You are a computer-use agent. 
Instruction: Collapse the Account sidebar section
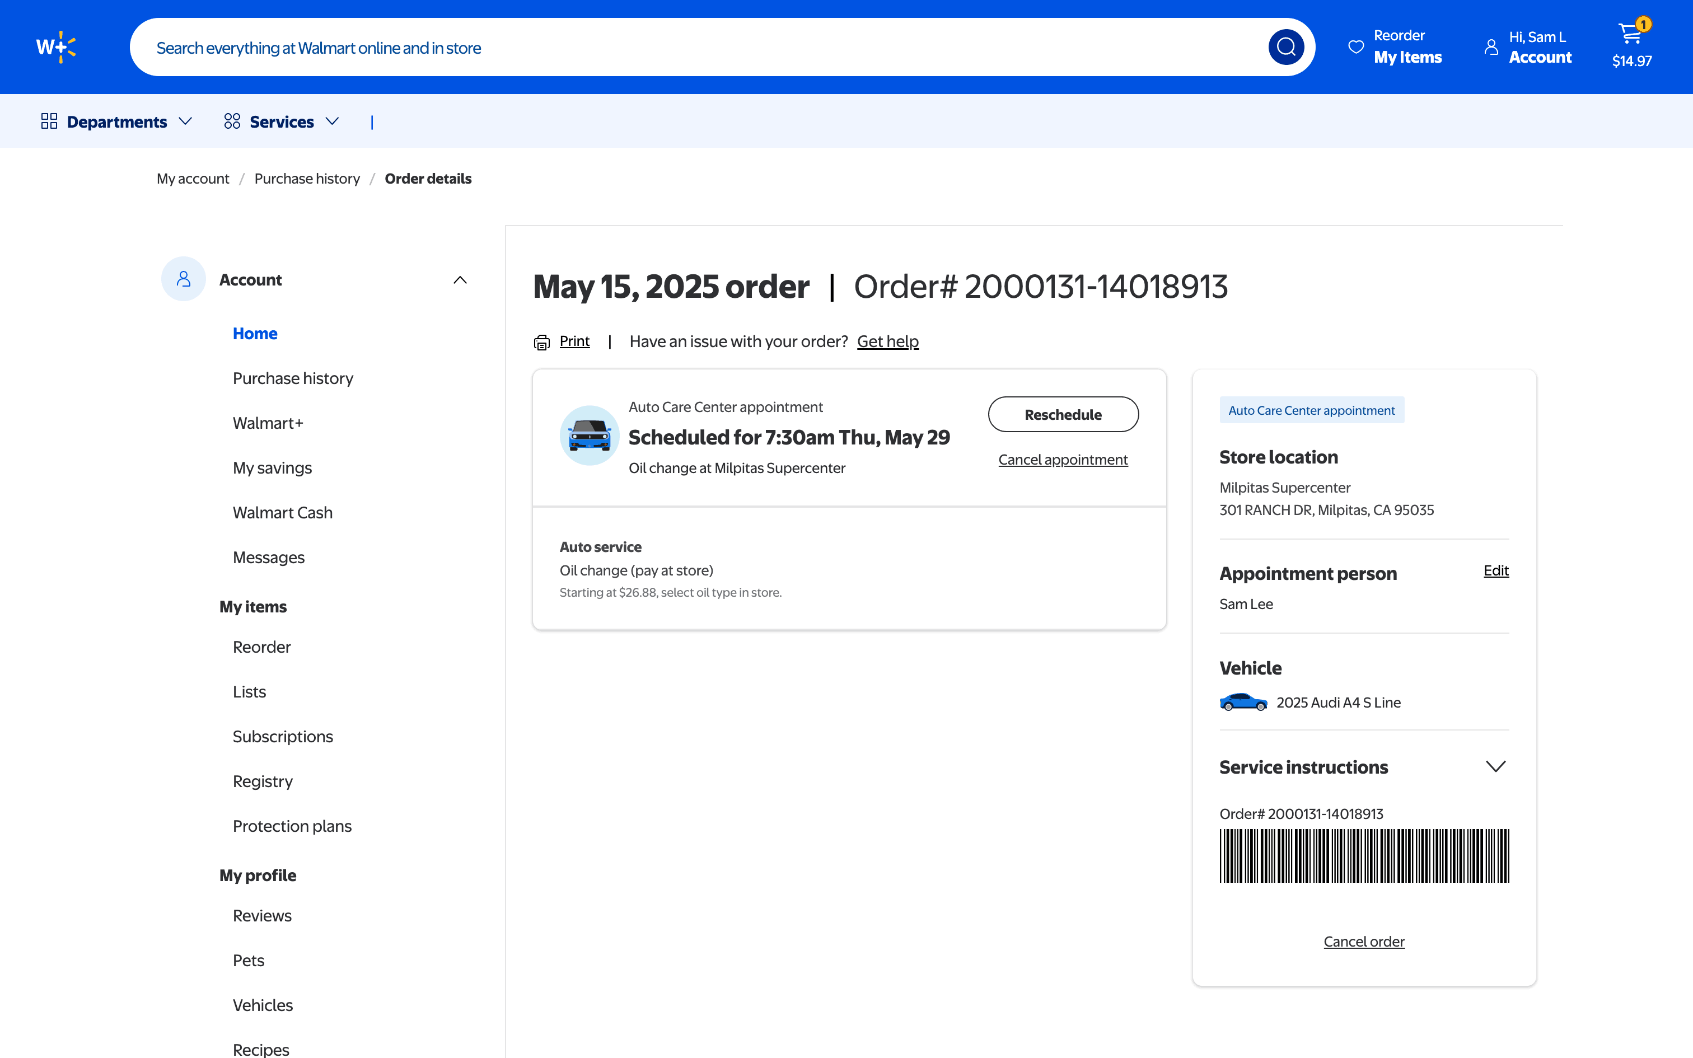pyautogui.click(x=460, y=280)
